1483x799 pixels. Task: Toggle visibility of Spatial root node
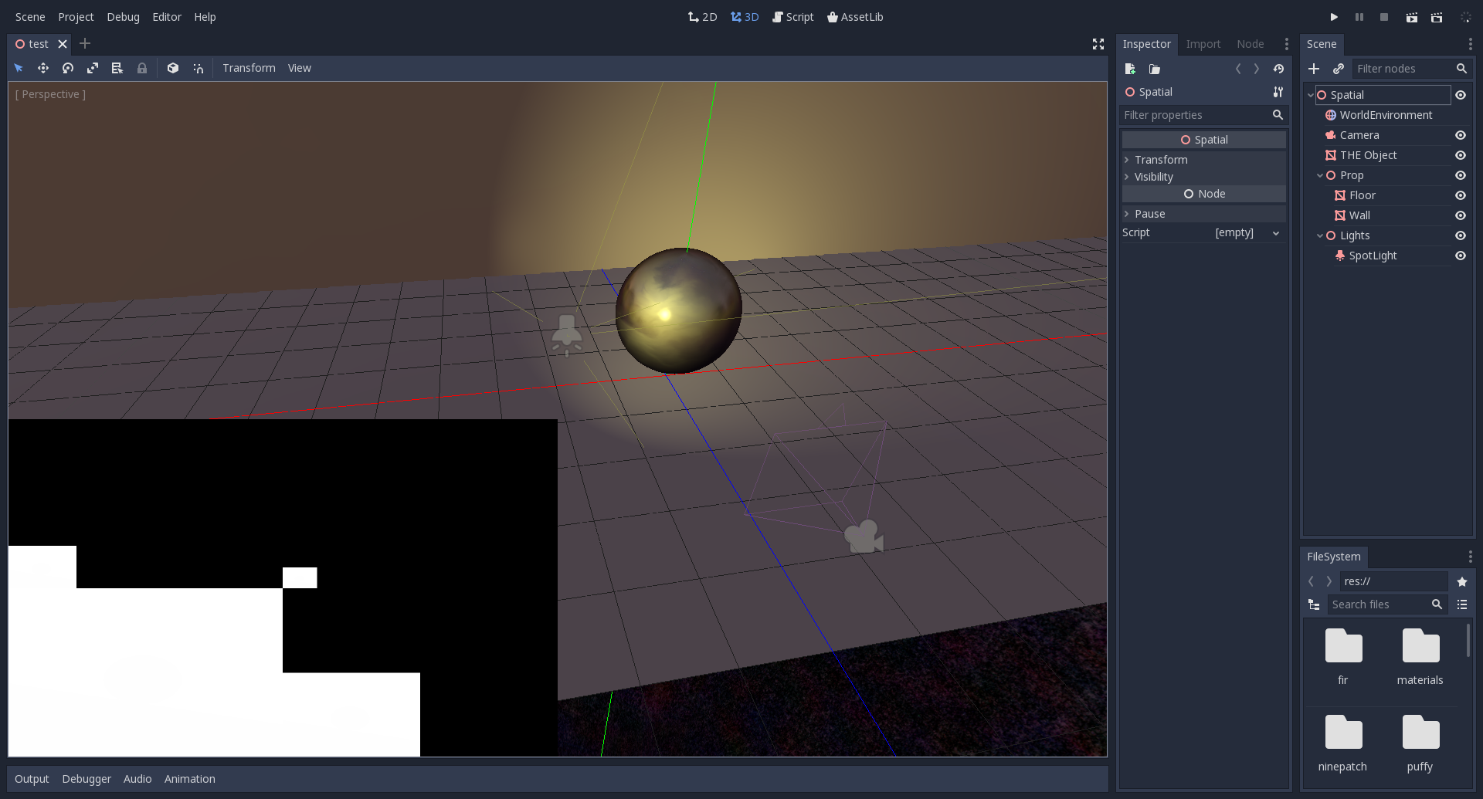point(1461,95)
